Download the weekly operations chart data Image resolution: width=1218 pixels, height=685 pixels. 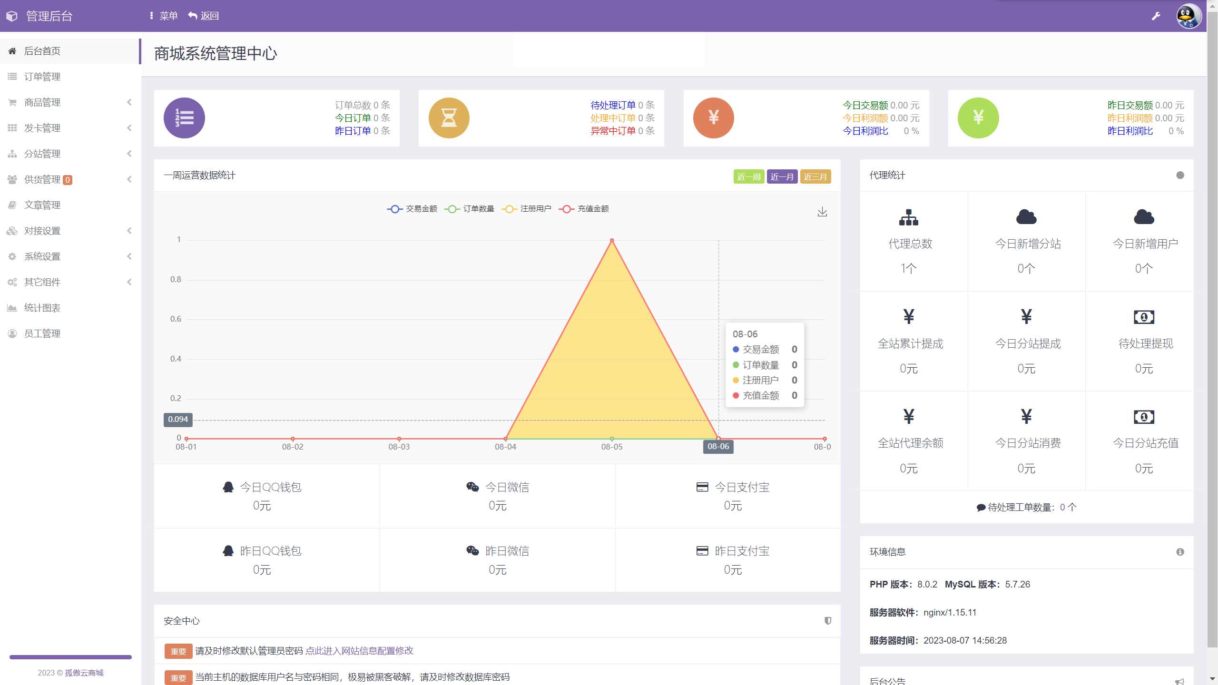point(822,212)
